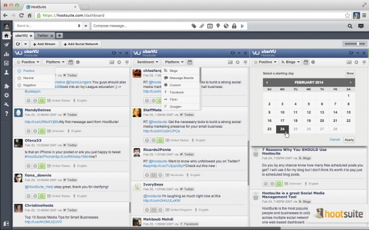Switch to the Twitter tab
Screen dimensions: 369x230
[x=45, y=36]
